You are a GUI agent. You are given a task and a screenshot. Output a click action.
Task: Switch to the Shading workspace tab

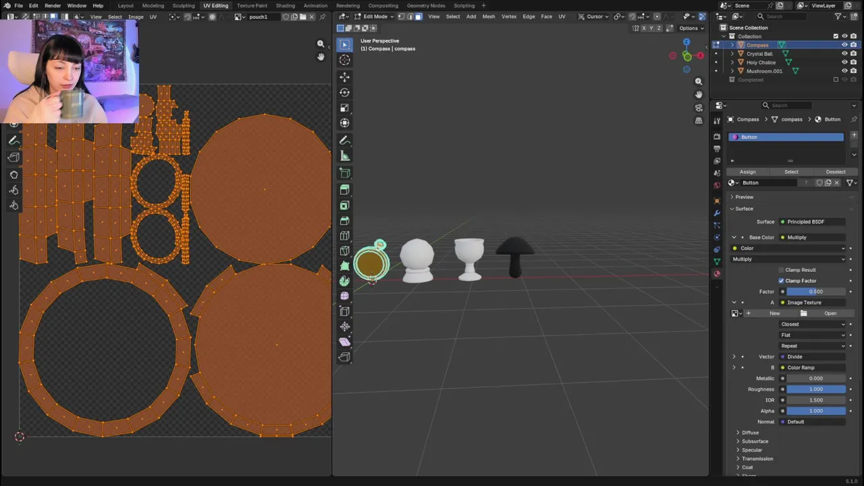coord(285,5)
